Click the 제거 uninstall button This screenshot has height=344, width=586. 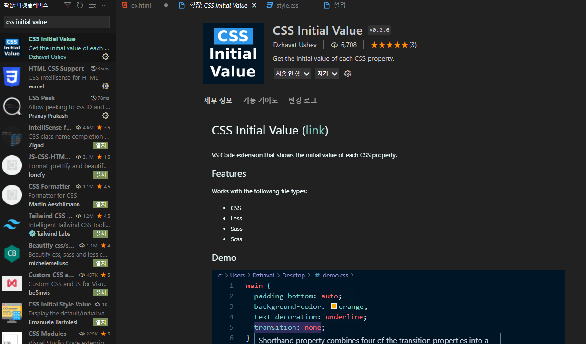(x=323, y=74)
